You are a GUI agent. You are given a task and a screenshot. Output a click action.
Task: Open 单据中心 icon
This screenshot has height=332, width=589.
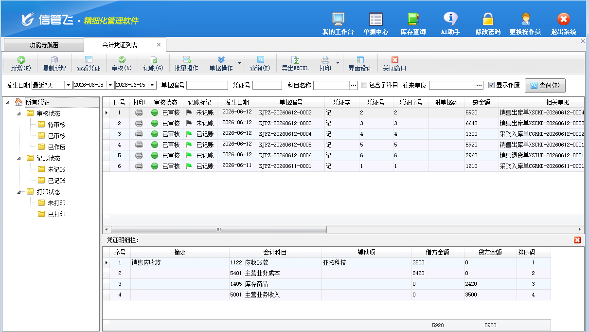[375, 23]
